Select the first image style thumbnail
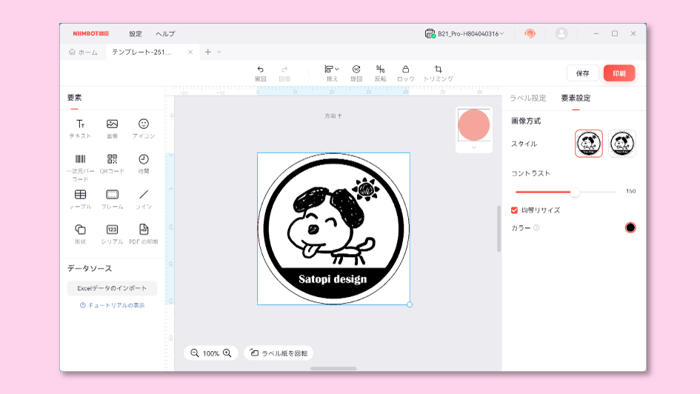Screen dimensions: 700x394 pos(589,144)
